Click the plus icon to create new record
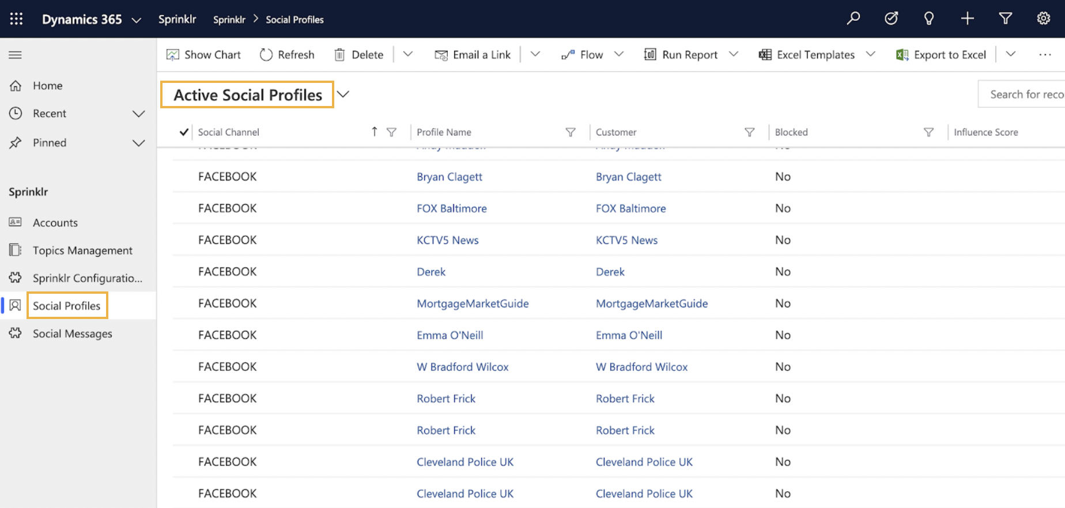The width and height of the screenshot is (1065, 508). [968, 18]
